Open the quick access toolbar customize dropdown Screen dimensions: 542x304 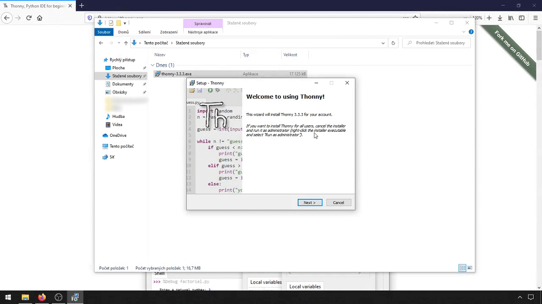[x=125, y=23]
